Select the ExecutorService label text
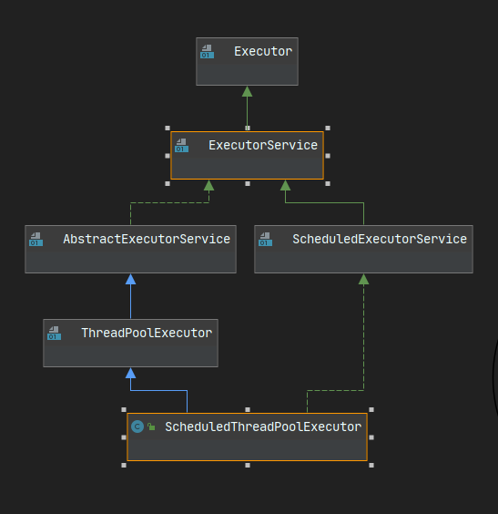Screen dimensions: 498x514 263,145
